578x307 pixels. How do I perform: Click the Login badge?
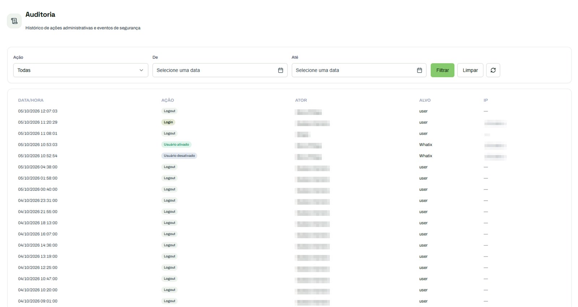(168, 122)
